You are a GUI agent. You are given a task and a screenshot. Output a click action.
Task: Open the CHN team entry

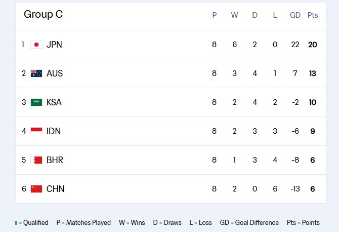pyautogui.click(x=55, y=189)
